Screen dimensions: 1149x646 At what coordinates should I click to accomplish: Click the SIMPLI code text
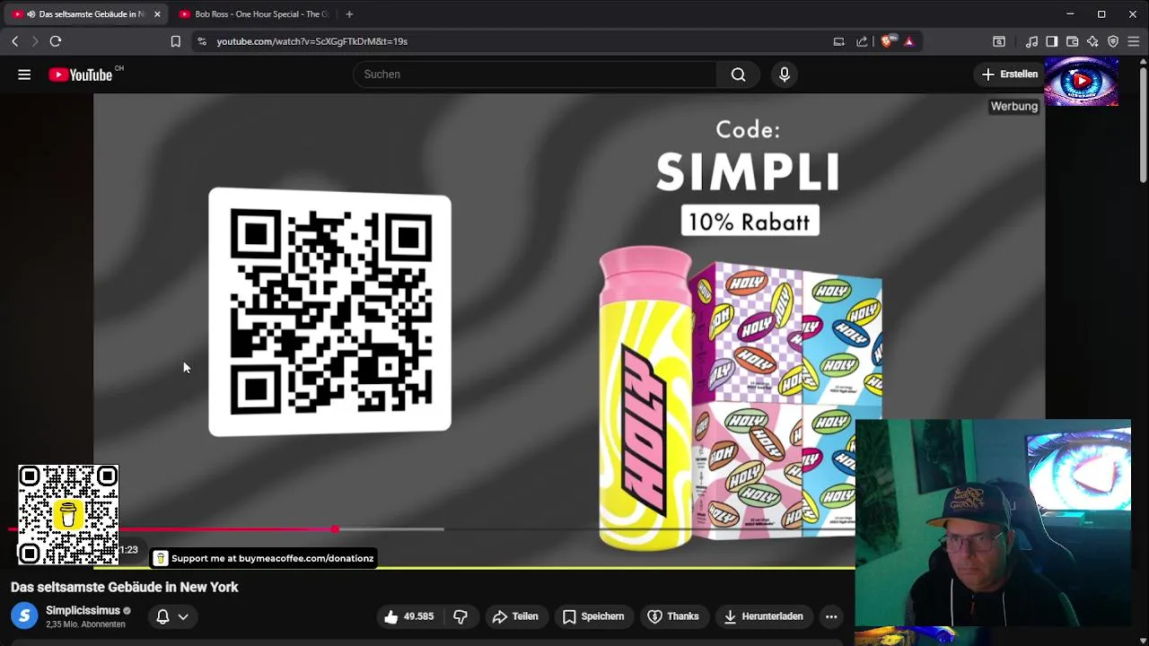coord(748,171)
